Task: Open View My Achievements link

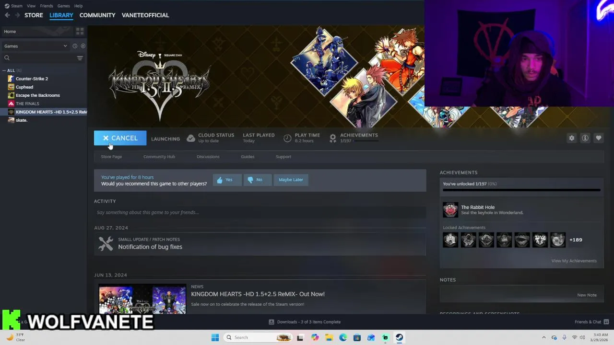Action: (x=574, y=261)
